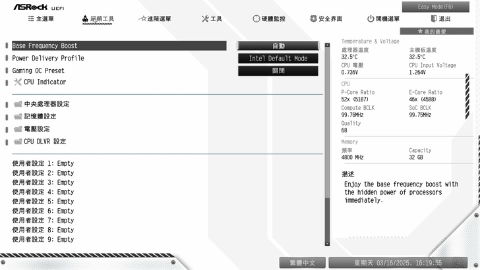Select 使用者設定 1: Empty

click(x=43, y=163)
